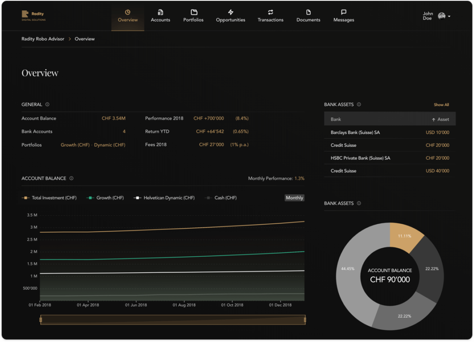Open the Opportunities lightning icon
The width and height of the screenshot is (474, 342).
[231, 12]
